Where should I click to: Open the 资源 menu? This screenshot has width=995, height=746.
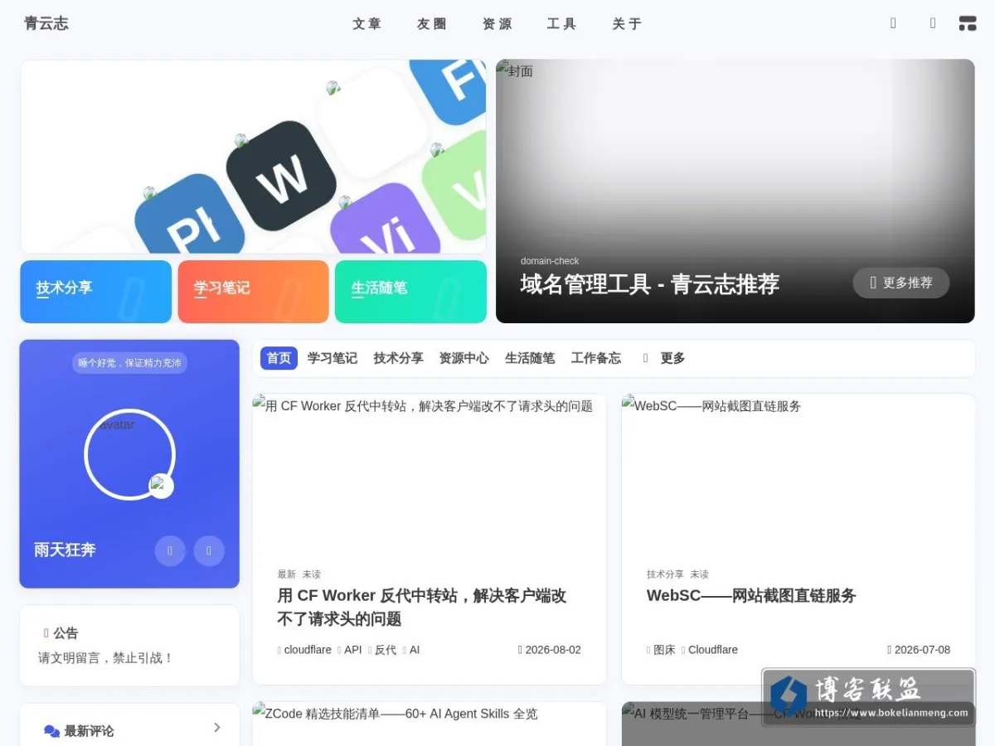(x=497, y=24)
